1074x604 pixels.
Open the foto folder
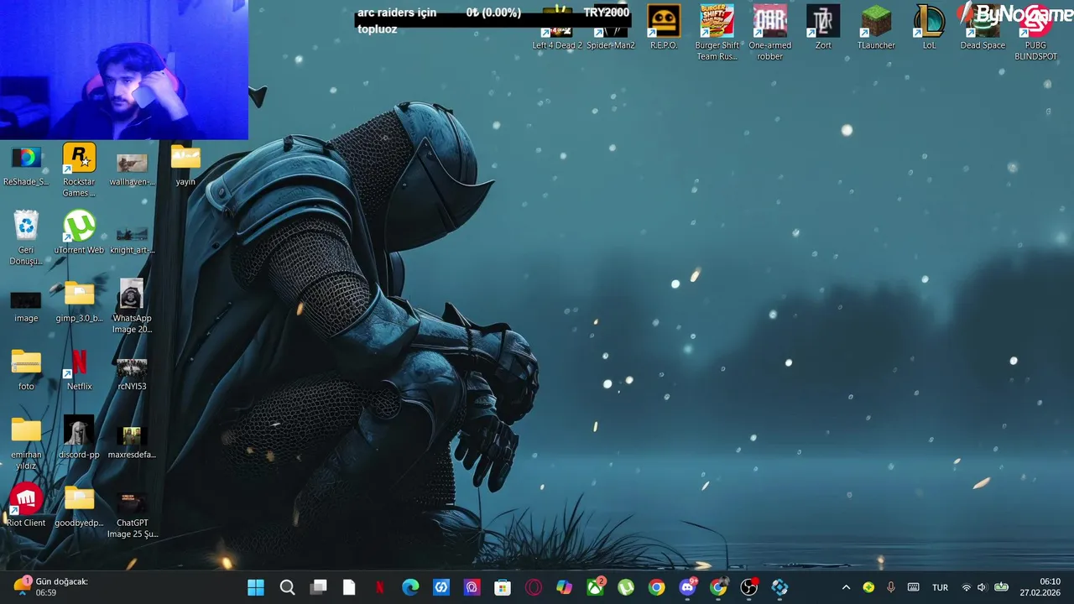[26, 369]
